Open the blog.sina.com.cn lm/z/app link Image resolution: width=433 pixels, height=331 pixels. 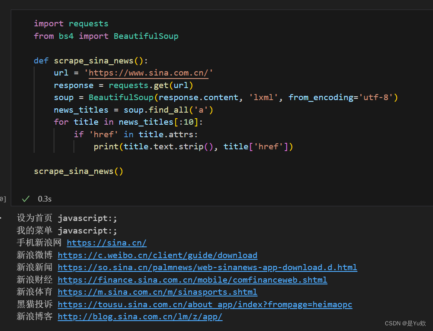140,316
